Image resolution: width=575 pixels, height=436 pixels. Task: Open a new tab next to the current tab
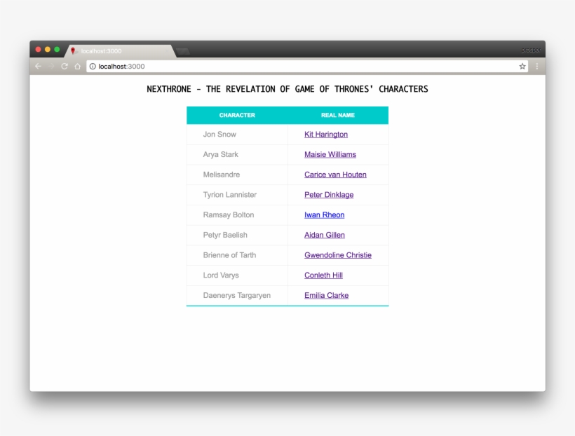(182, 50)
